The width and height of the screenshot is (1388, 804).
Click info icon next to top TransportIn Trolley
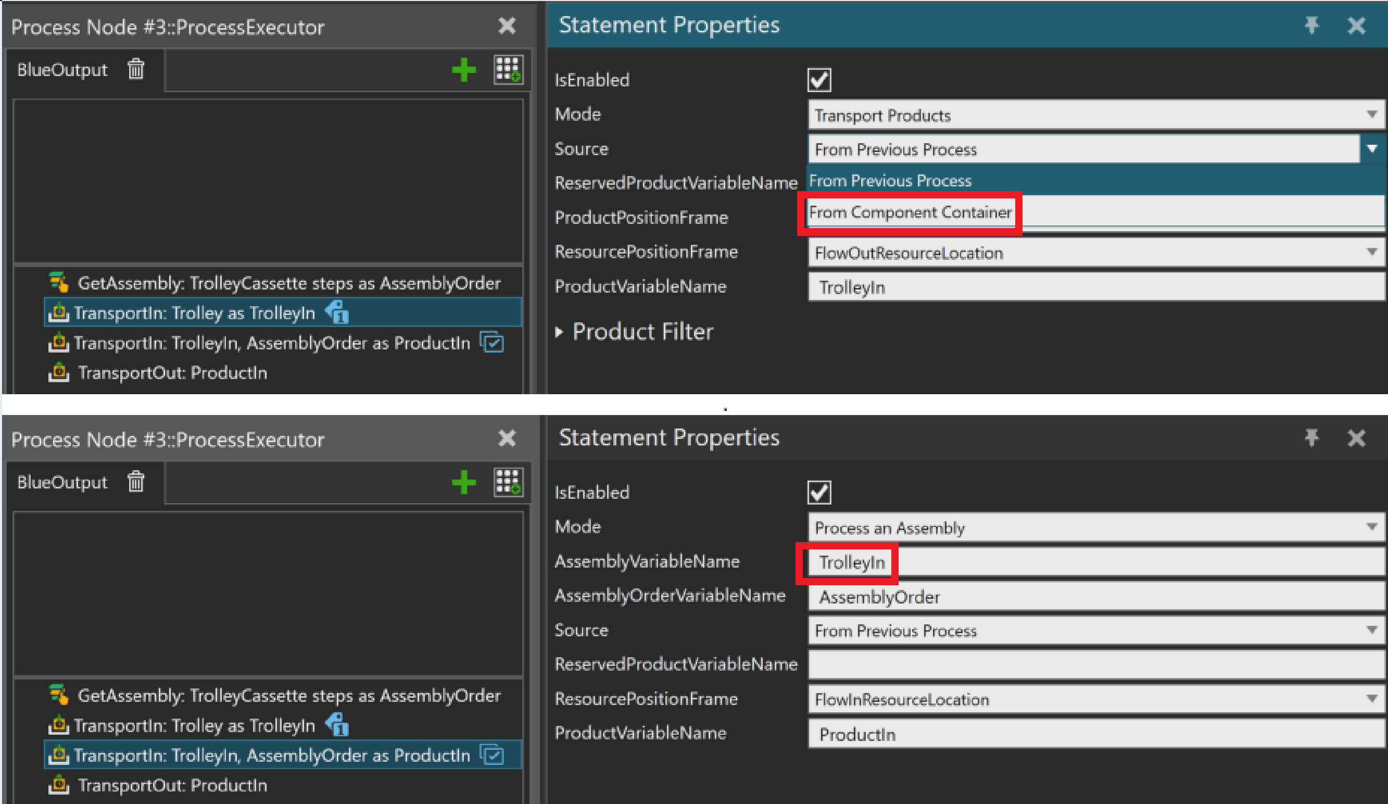[x=338, y=313]
